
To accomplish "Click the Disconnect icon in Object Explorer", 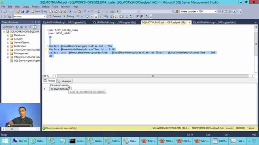I will (21, 27).
